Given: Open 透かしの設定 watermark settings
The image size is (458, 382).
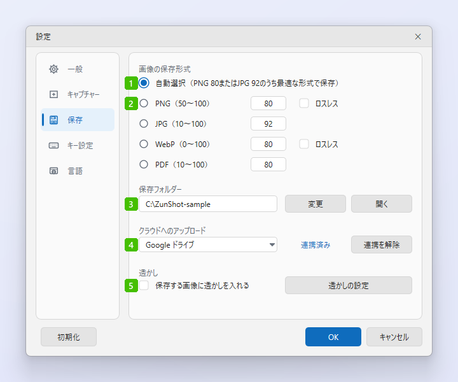Looking at the screenshot, I should click(x=349, y=285).
